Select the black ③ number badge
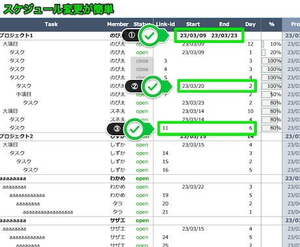The width and height of the screenshot is (300, 247). point(117,129)
